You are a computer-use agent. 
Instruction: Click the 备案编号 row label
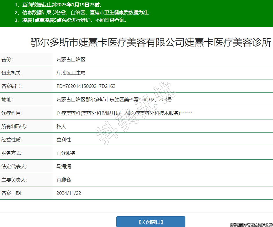12,86
